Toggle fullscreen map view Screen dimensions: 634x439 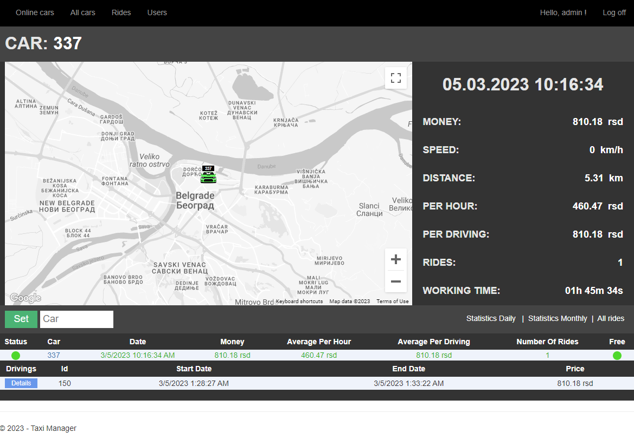(x=396, y=78)
